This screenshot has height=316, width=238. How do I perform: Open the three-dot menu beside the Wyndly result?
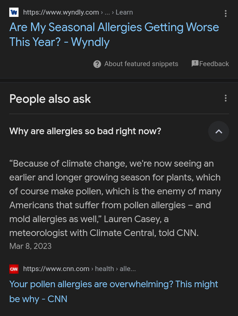pyautogui.click(x=225, y=14)
